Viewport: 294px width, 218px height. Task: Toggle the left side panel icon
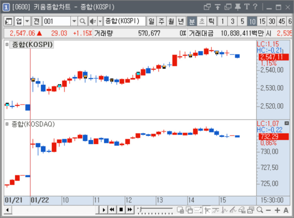point(8,21)
